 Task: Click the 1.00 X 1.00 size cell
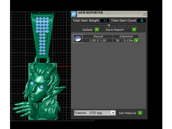pyautogui.click(x=97, y=40)
